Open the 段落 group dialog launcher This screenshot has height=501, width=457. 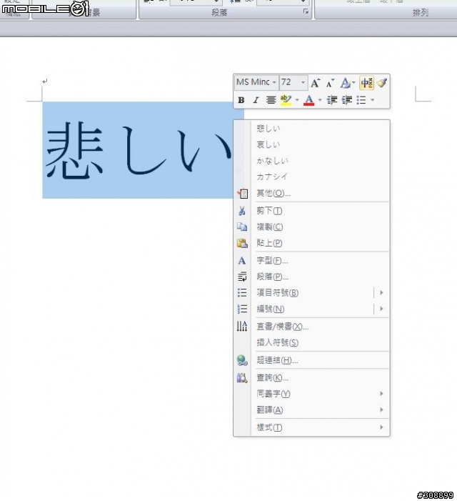(x=306, y=12)
